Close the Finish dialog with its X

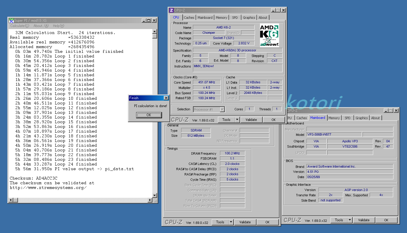[x=166, y=98]
